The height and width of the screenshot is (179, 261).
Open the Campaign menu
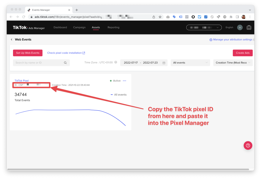click(x=79, y=27)
